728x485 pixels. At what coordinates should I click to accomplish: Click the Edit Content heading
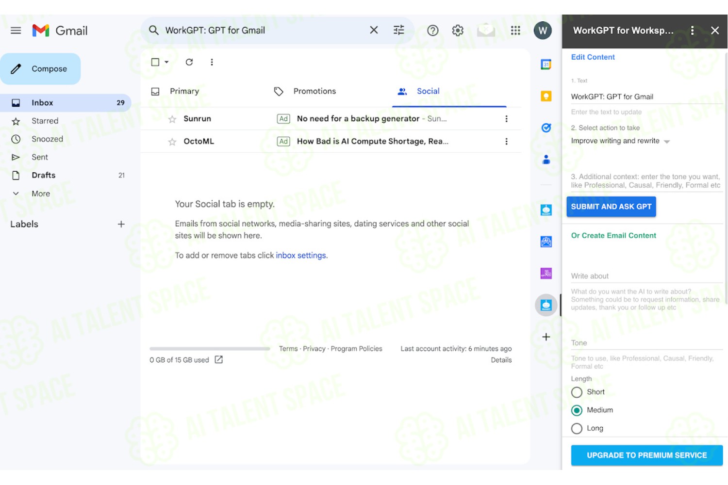[x=593, y=57]
